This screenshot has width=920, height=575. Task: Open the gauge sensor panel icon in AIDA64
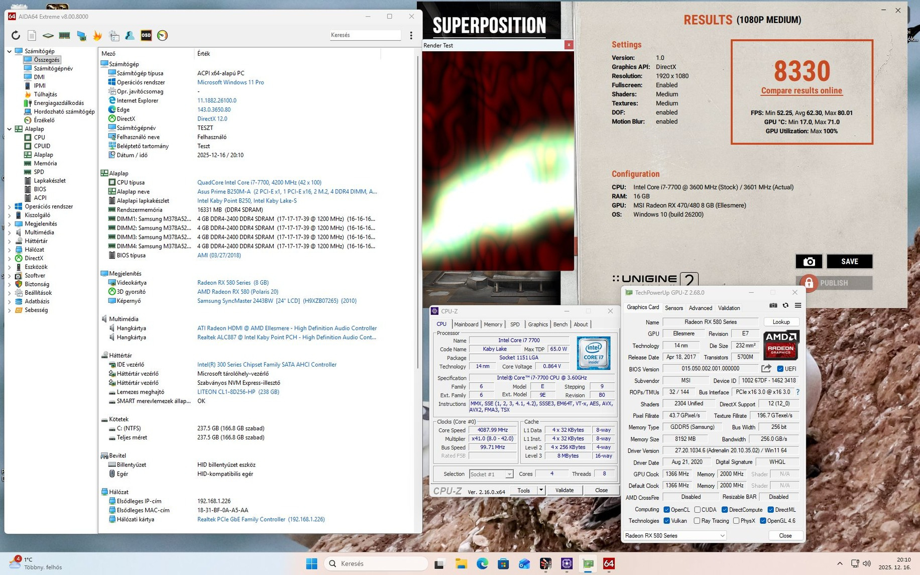[x=162, y=35]
